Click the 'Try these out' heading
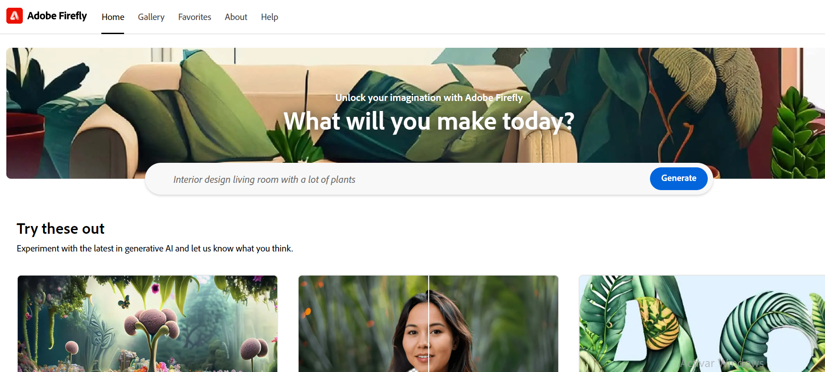Screen dimensions: 825x372 (60, 228)
